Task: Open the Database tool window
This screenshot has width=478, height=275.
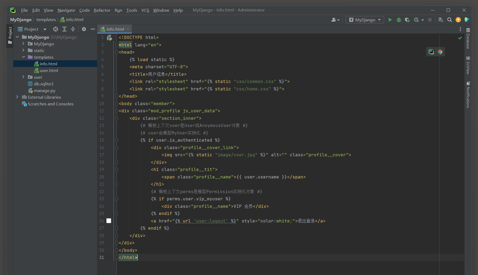Action: pyautogui.click(x=468, y=38)
